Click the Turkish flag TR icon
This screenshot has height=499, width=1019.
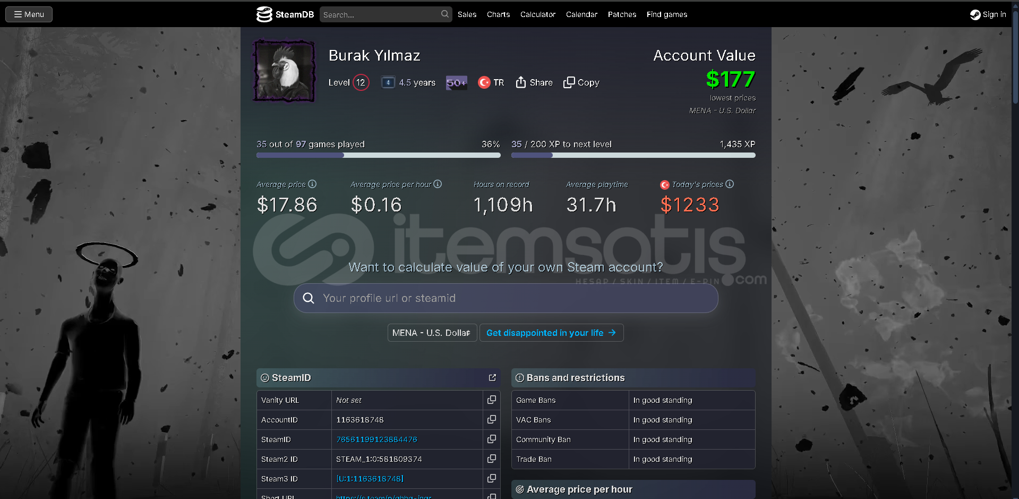(484, 82)
